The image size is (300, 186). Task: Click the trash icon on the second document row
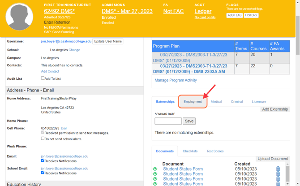coord(278,174)
